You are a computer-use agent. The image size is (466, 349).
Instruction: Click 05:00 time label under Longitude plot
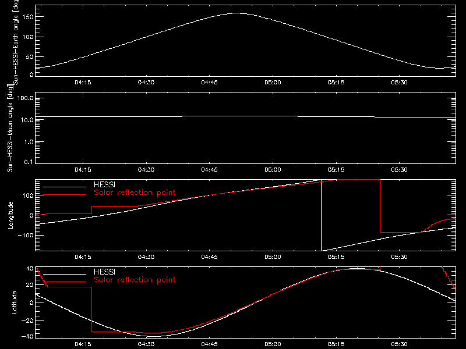coord(273,257)
